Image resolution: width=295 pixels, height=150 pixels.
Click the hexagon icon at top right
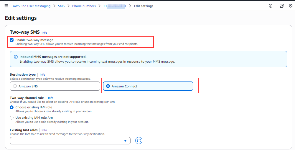291,6
